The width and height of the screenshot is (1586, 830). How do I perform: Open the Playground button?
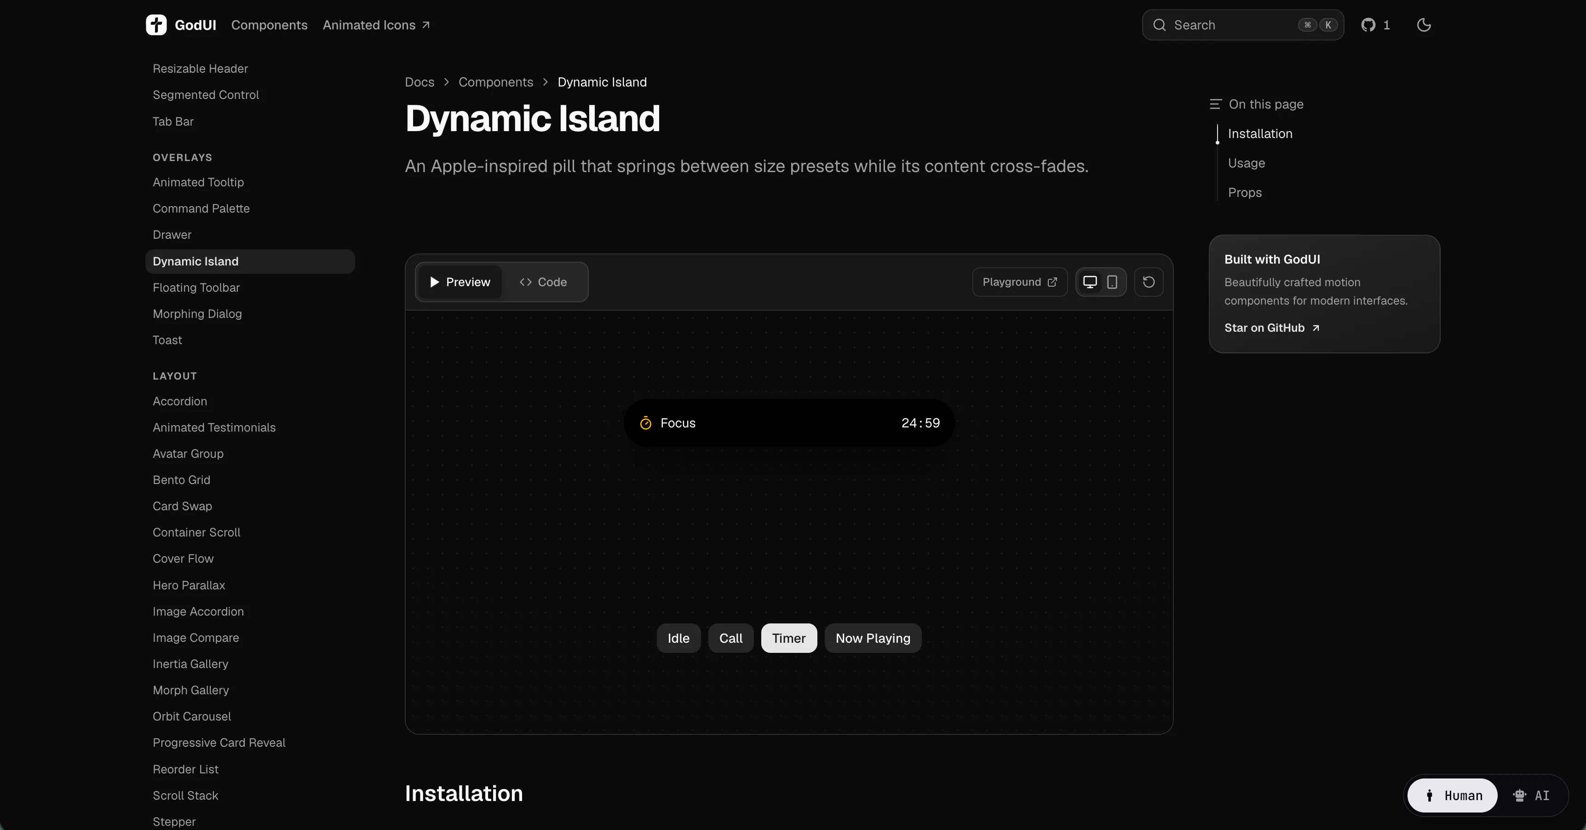coord(1020,282)
